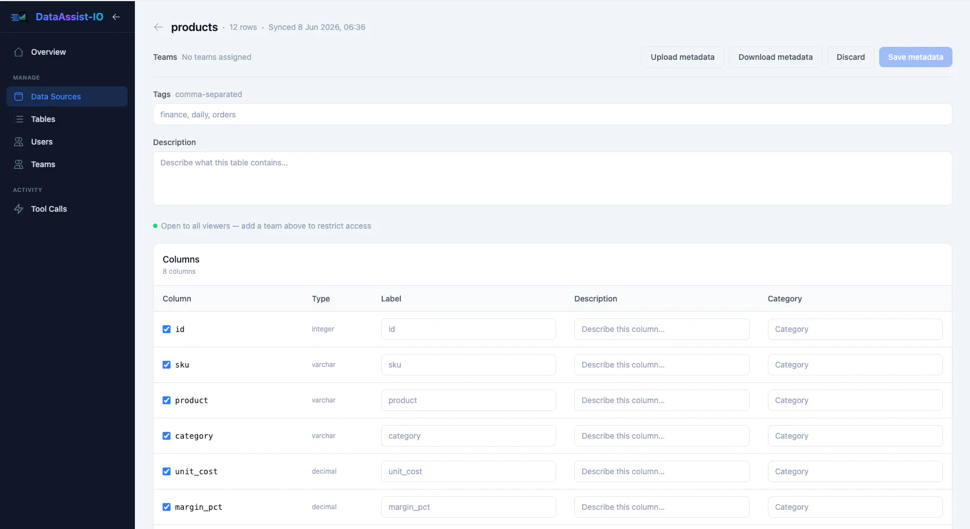Click description field for sku column

[x=662, y=365]
